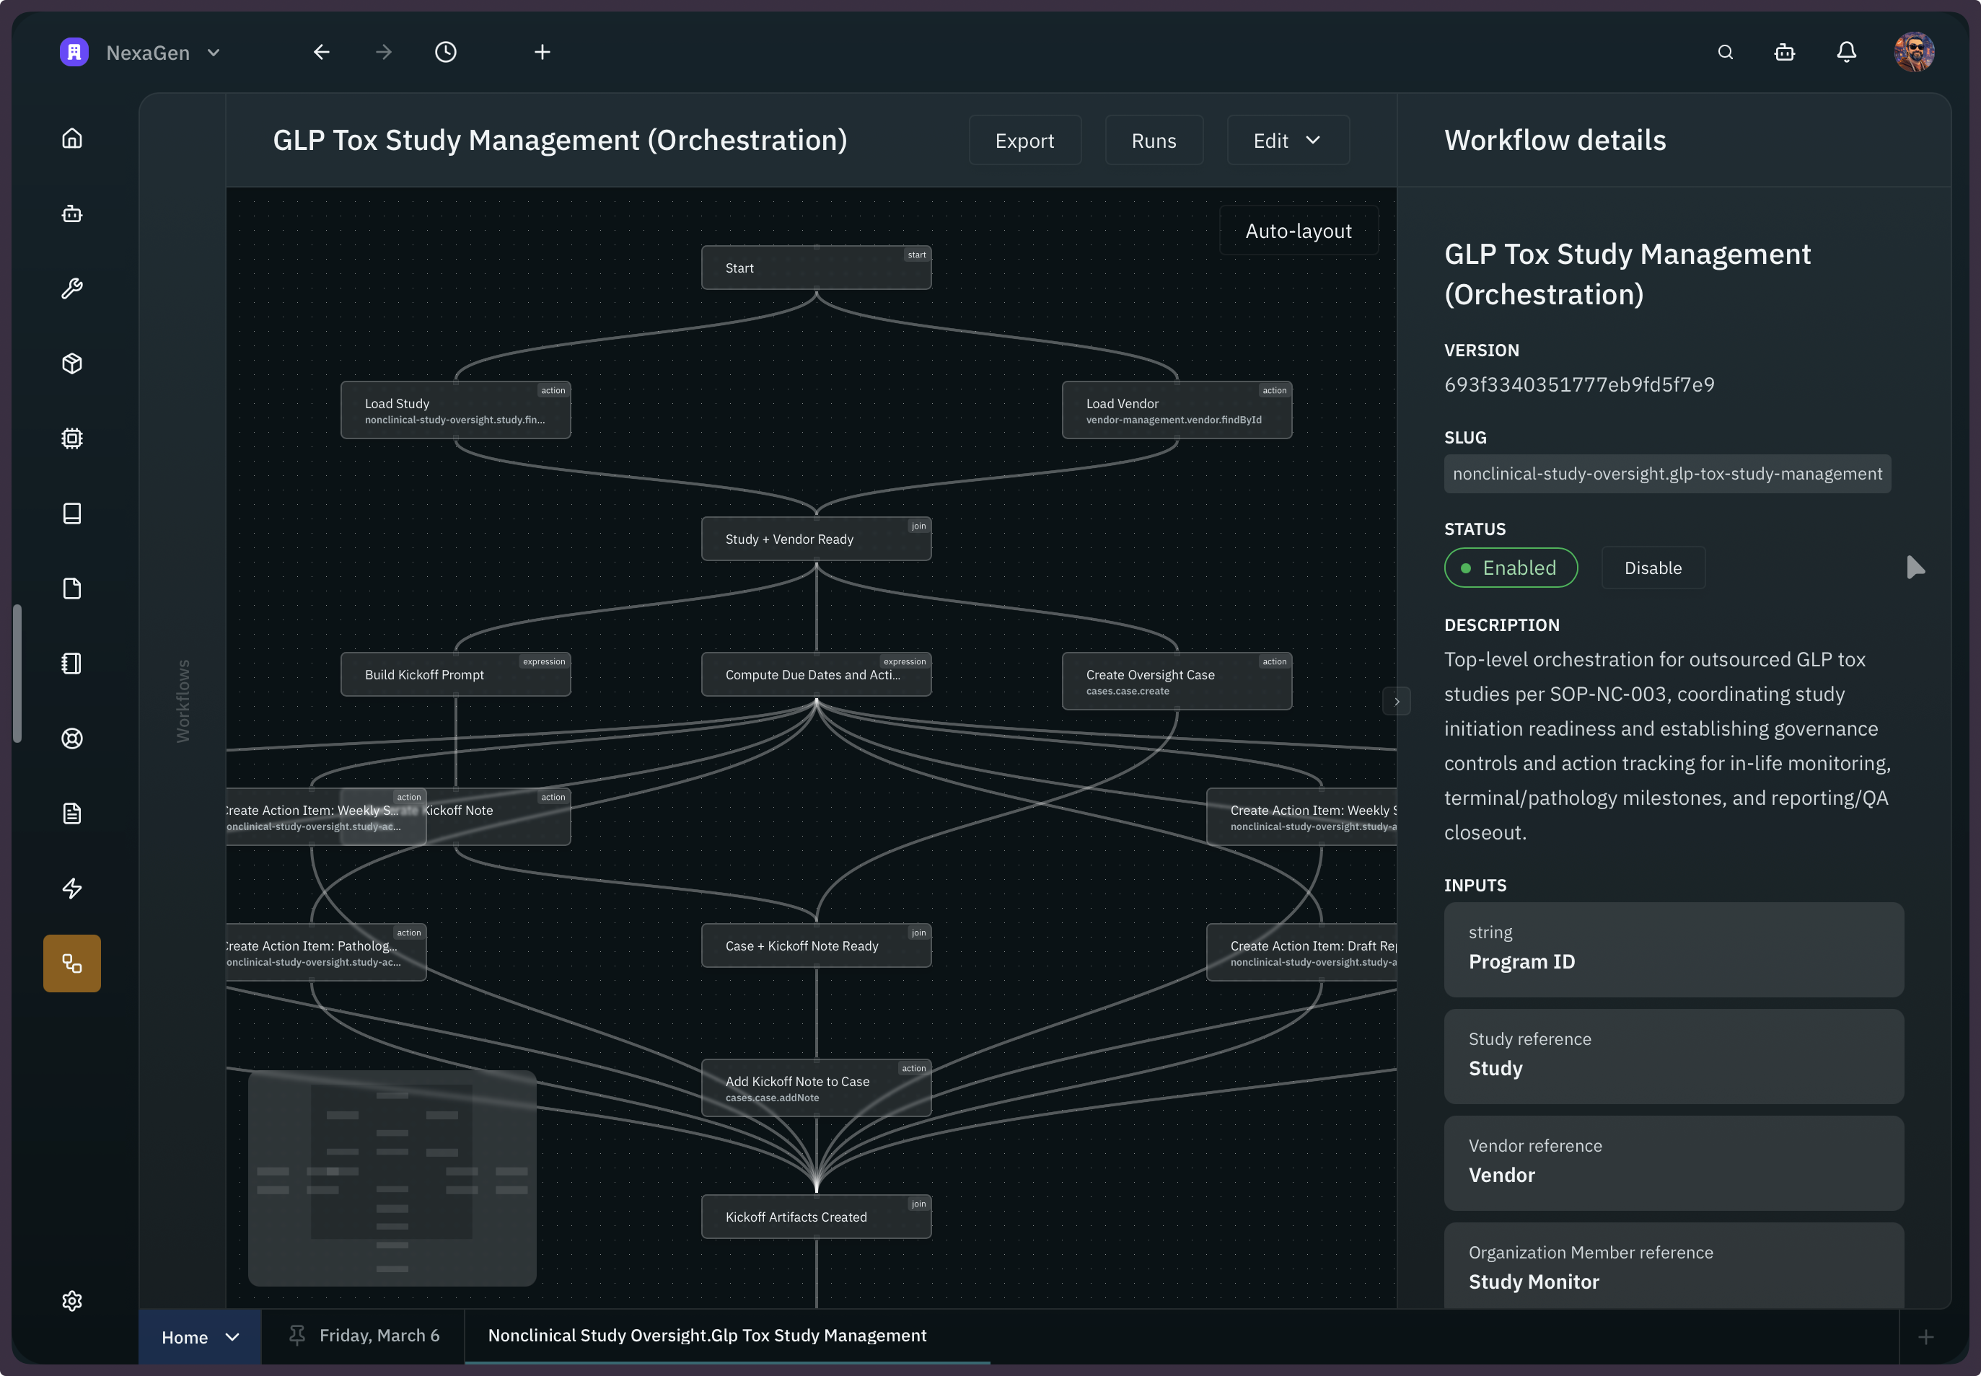
Task: Click the Enabled status pill
Action: click(1510, 568)
